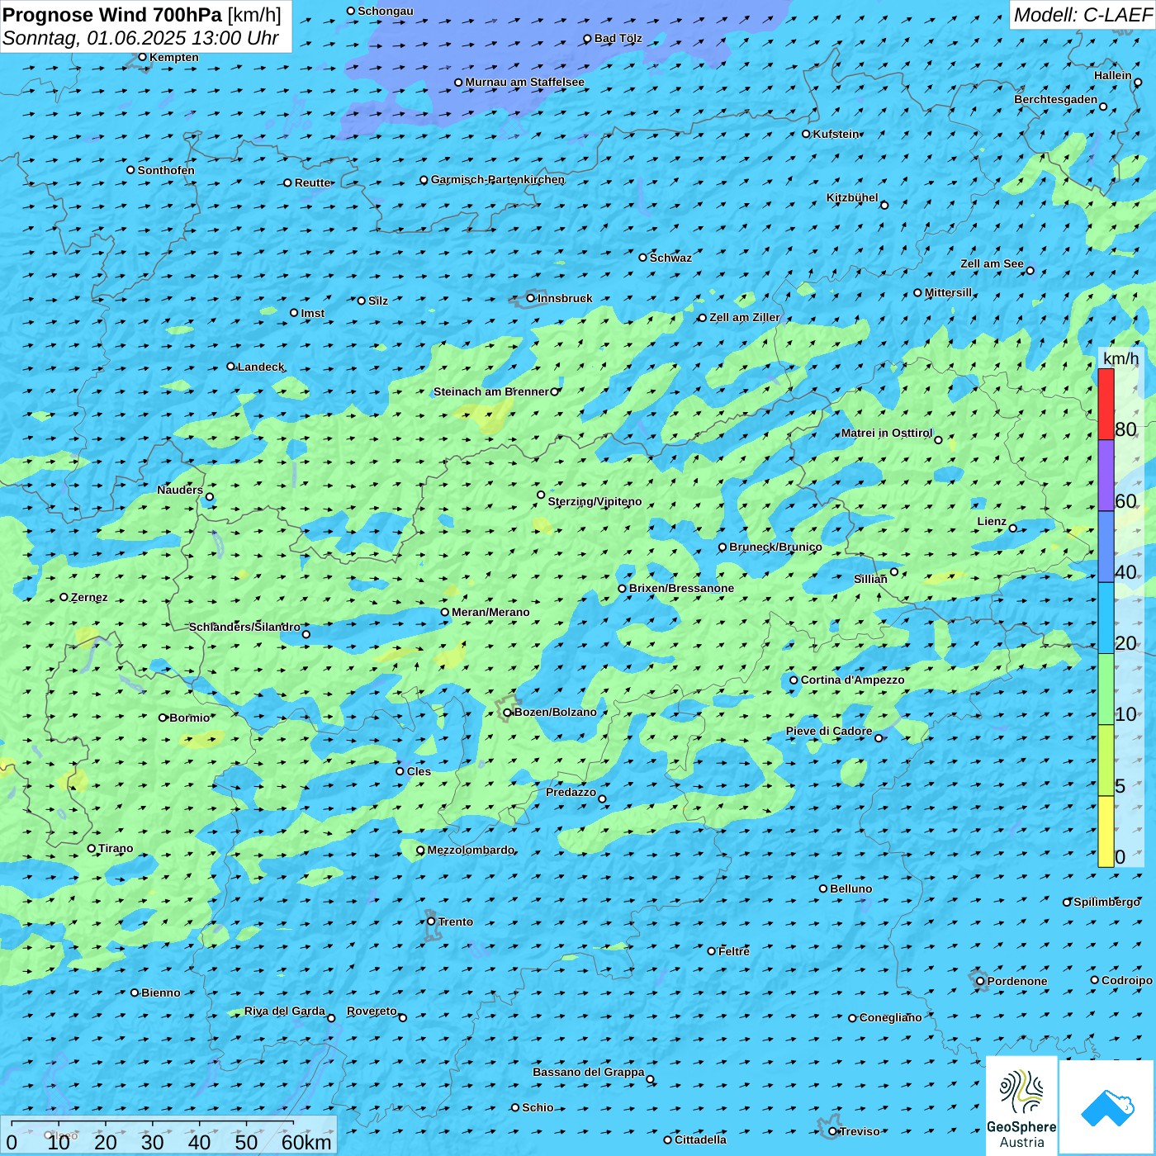Select the Matrei in Osttirol label
This screenshot has width=1156, height=1156.
tap(887, 433)
